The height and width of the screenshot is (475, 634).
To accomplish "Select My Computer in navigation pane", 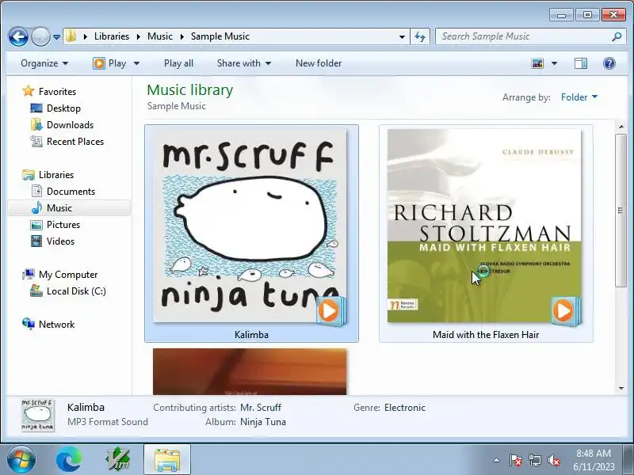I will 68,275.
